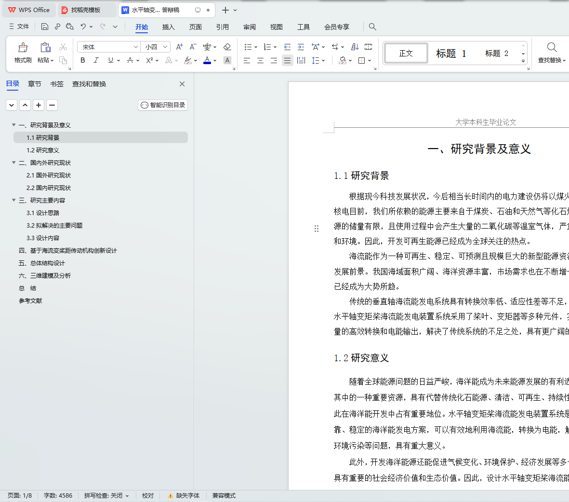569x502 pixels.
Task: Toggle italic formatting
Action: tap(96, 60)
